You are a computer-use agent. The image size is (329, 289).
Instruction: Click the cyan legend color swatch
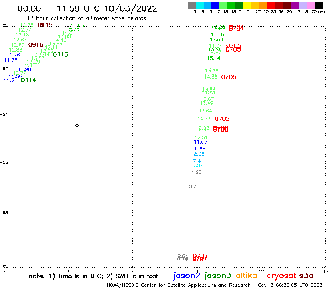200,5
